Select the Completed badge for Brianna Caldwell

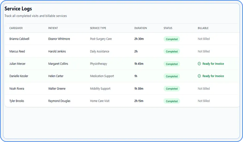pos(171,39)
